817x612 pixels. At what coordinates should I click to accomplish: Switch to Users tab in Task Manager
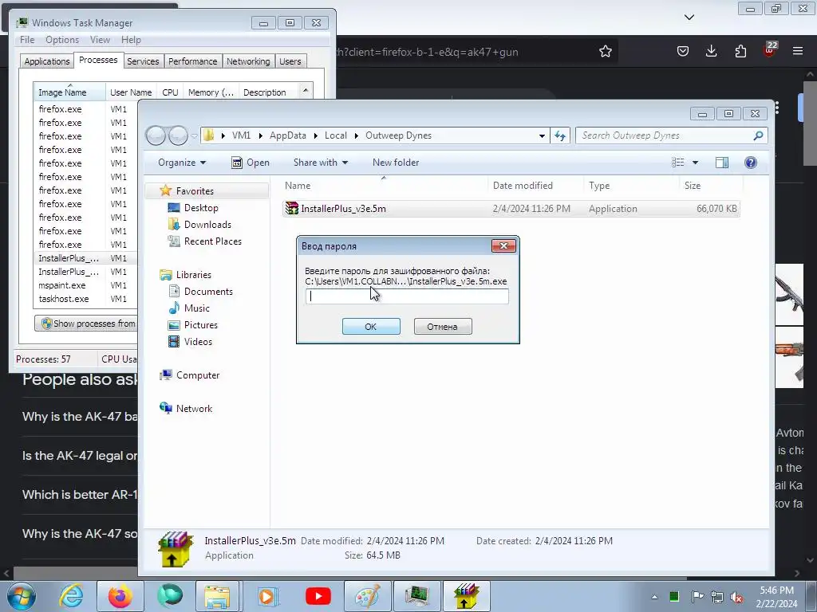290,61
